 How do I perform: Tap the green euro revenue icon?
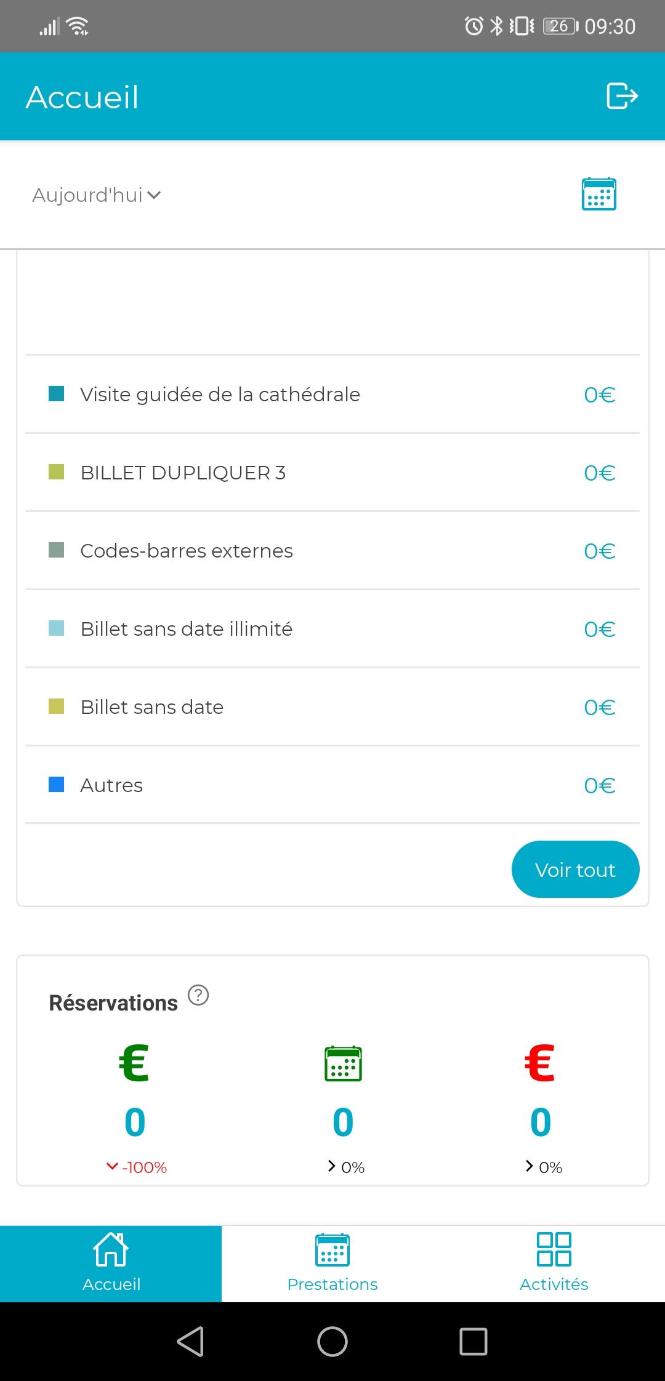coord(134,1063)
